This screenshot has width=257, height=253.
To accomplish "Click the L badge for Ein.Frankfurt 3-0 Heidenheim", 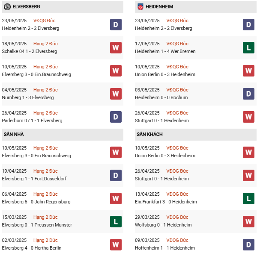I will pos(249,198).
